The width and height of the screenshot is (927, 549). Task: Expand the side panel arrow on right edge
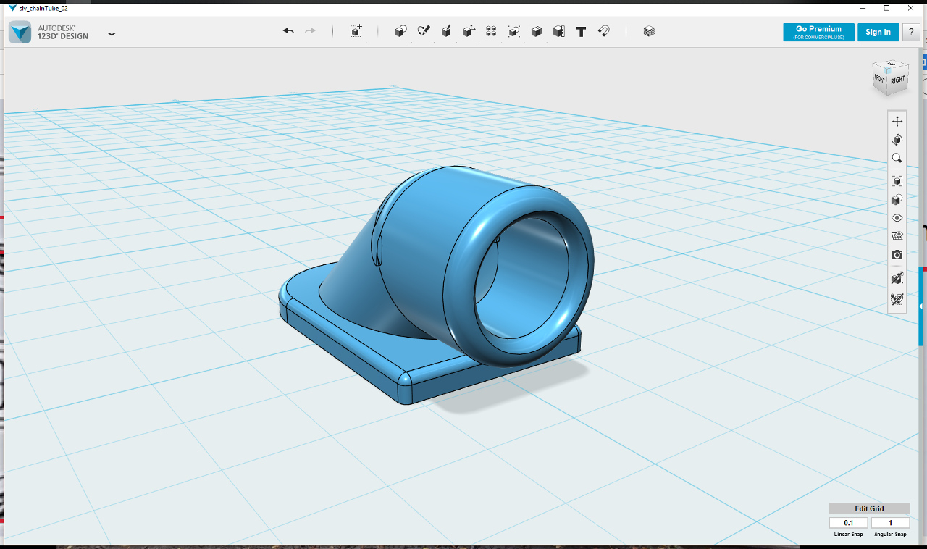921,307
